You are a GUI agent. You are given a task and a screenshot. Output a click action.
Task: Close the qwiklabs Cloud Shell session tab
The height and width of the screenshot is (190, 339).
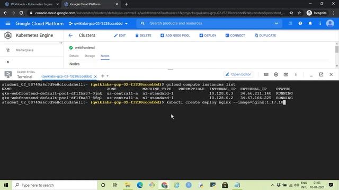[x=95, y=77]
